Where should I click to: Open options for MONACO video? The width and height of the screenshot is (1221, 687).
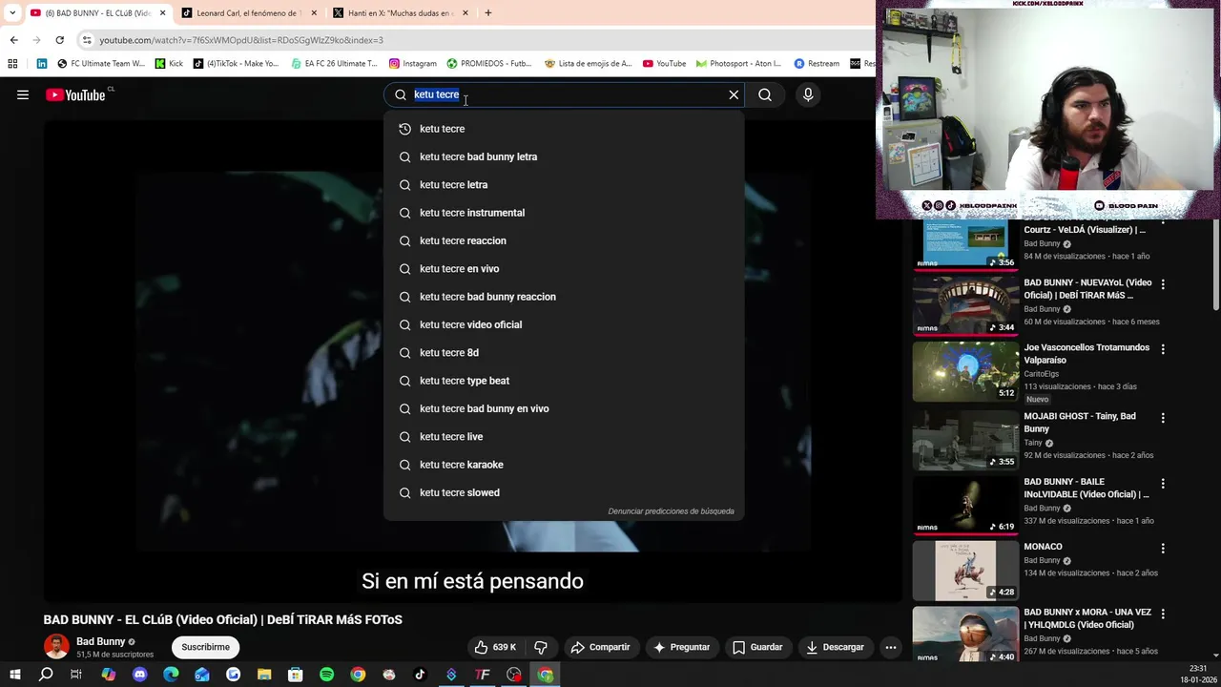tap(1163, 549)
